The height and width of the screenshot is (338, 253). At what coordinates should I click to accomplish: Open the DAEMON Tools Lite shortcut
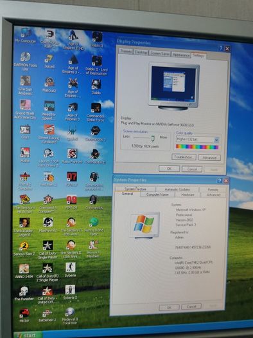click(x=26, y=61)
